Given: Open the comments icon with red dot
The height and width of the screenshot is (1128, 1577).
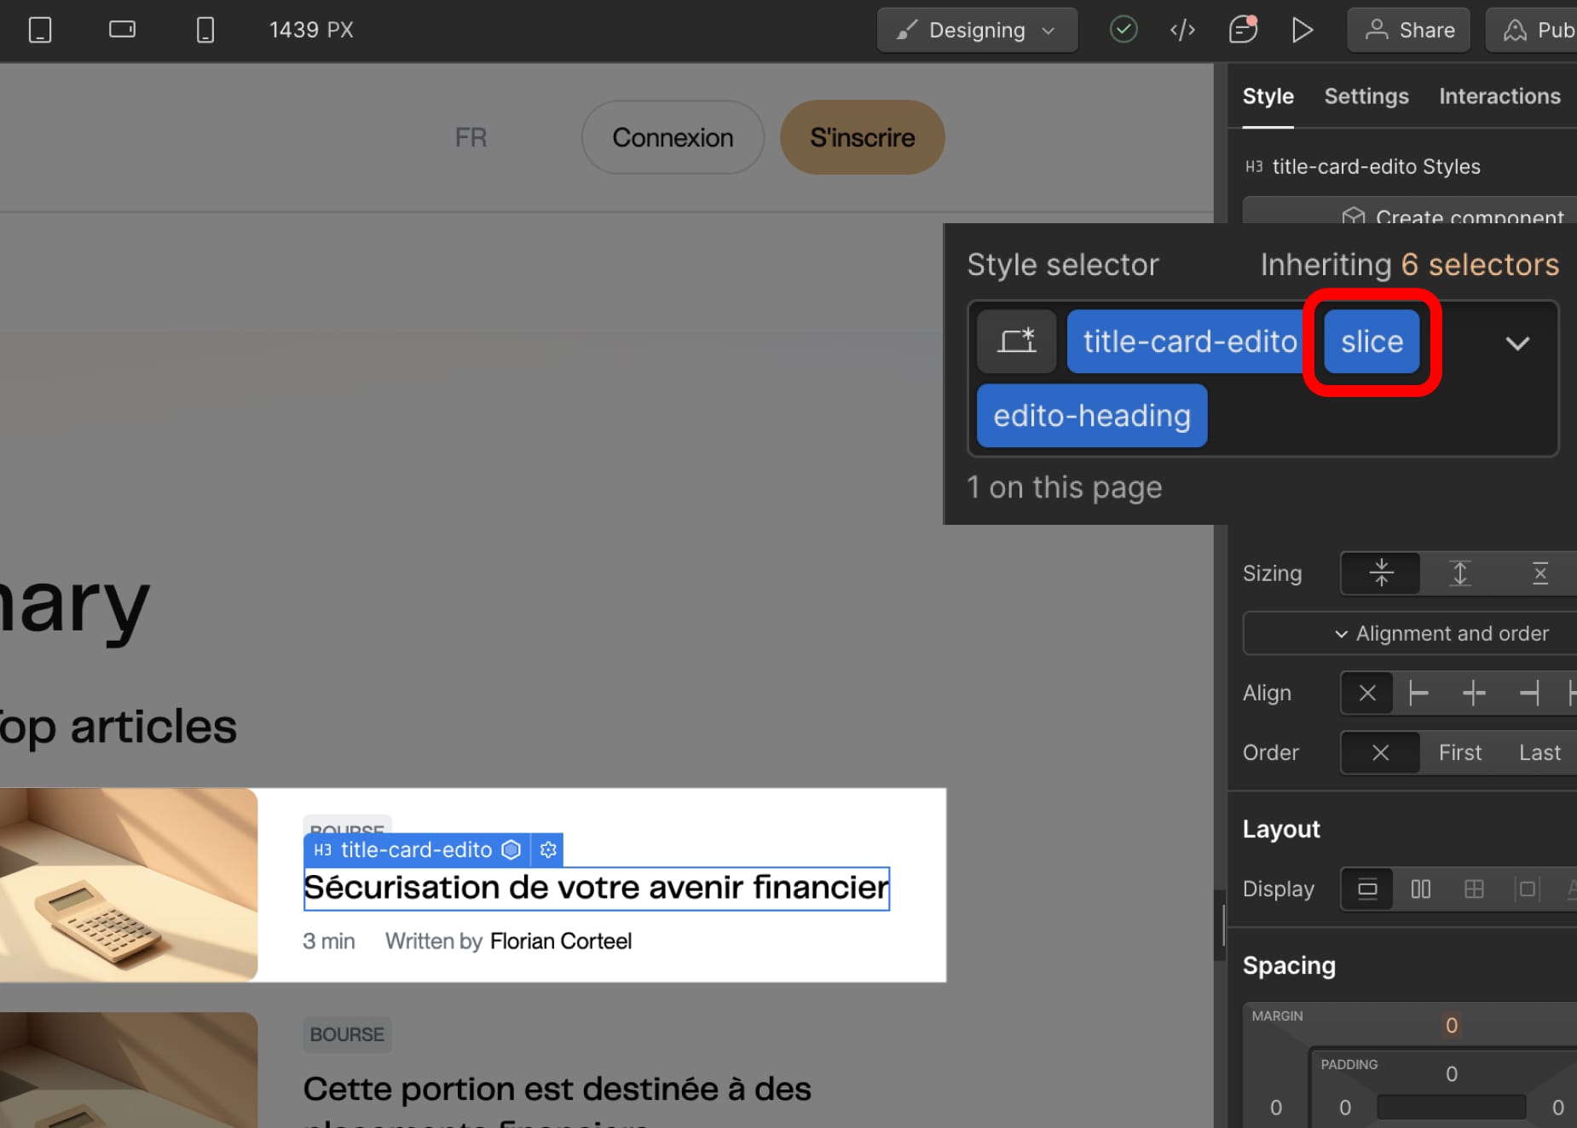Looking at the screenshot, I should [x=1243, y=30].
